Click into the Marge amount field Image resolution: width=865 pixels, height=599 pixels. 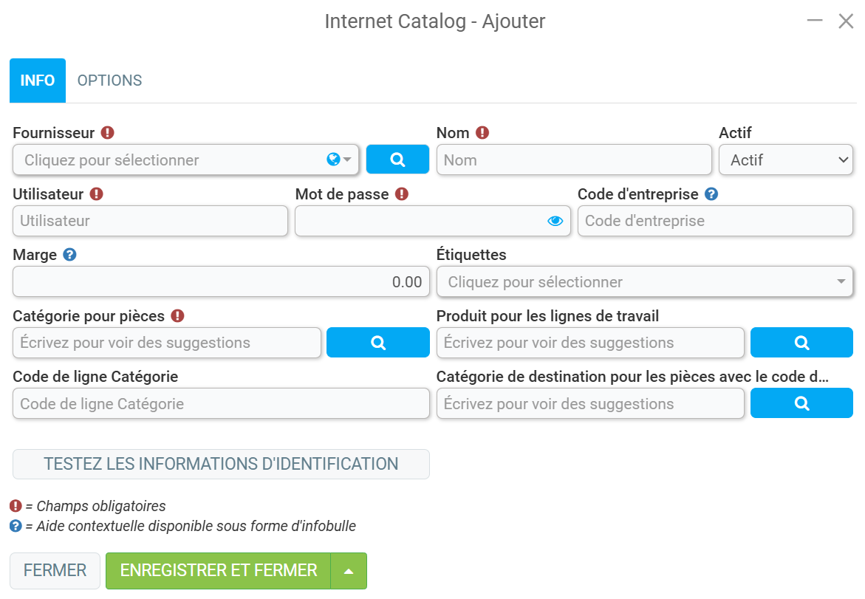[221, 282]
